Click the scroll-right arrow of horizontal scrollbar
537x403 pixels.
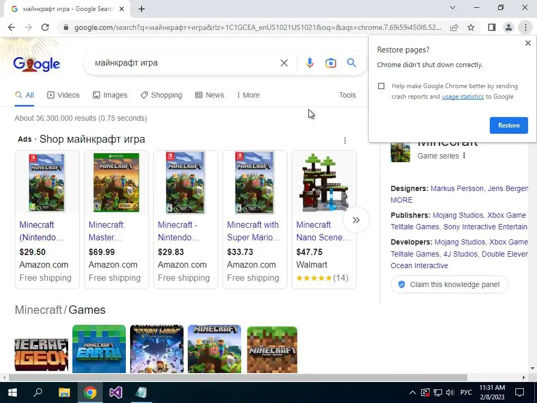tap(524, 377)
